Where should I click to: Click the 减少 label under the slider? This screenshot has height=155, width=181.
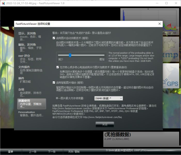click(61, 59)
